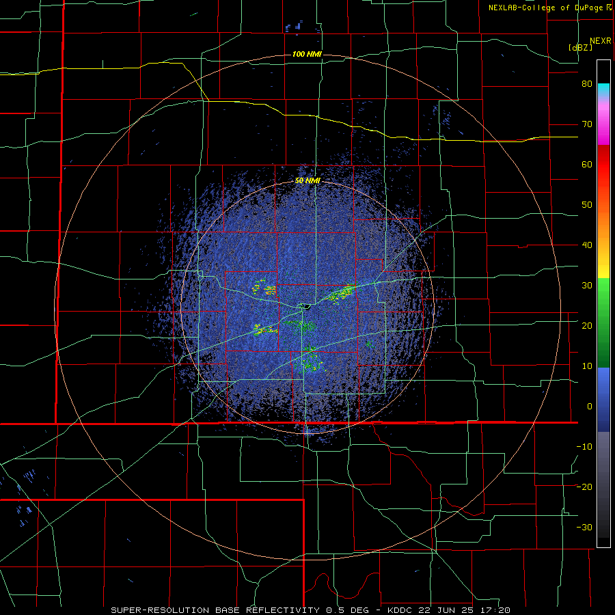Click the green band of the color bar
615x615 pixels.
603,323
